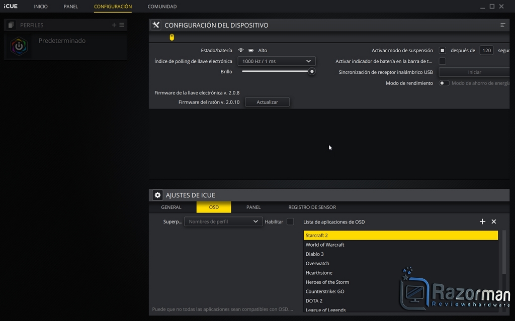This screenshot has width=515, height=321.
Task: Click the wireless signal status icon
Action: tap(241, 50)
